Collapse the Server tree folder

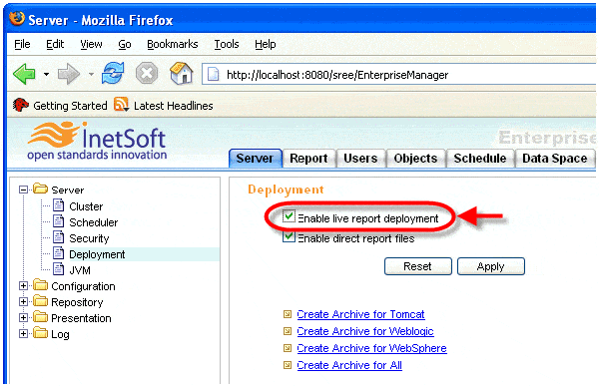click(23, 190)
